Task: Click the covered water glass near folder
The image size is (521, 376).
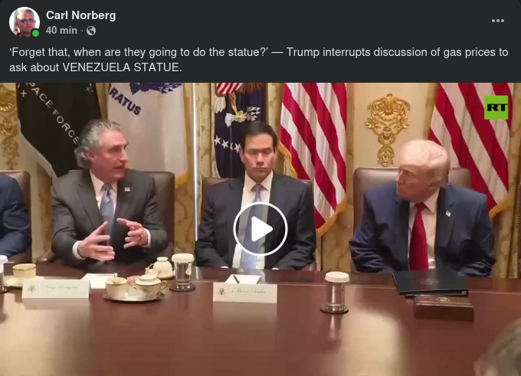Action: 336,293
